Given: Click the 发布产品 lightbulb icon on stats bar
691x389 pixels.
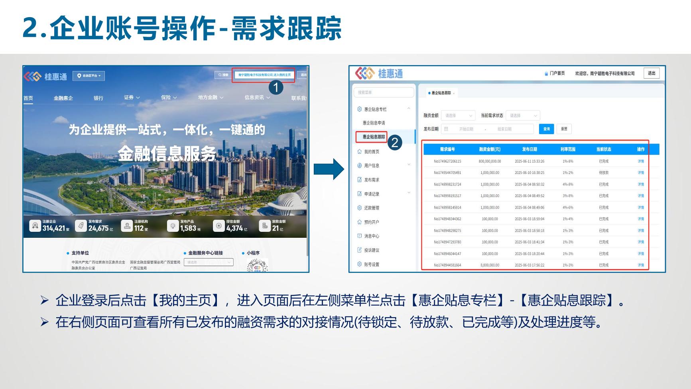Looking at the screenshot, I should pyautogui.click(x=173, y=226).
